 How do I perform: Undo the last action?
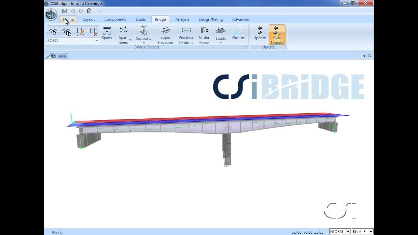tap(73, 11)
